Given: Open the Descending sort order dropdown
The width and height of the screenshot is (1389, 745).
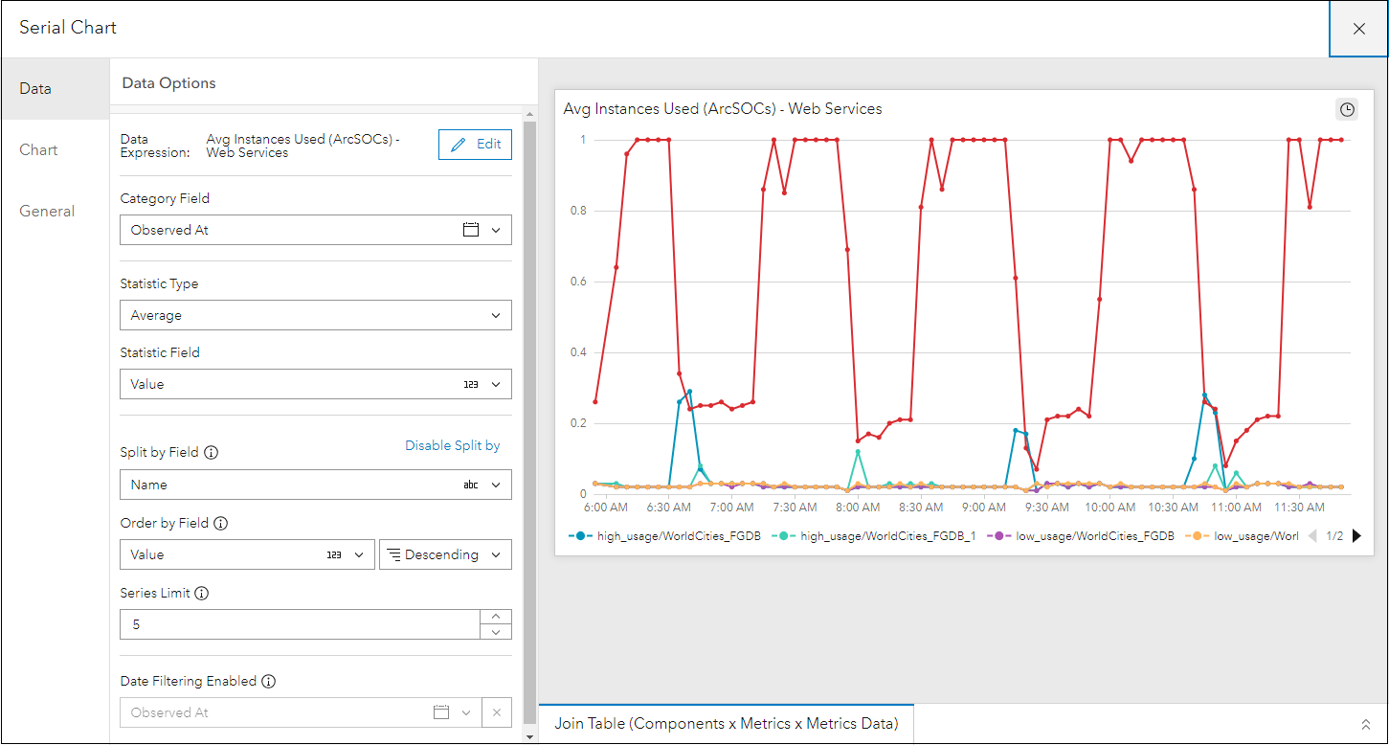Looking at the screenshot, I should [446, 554].
